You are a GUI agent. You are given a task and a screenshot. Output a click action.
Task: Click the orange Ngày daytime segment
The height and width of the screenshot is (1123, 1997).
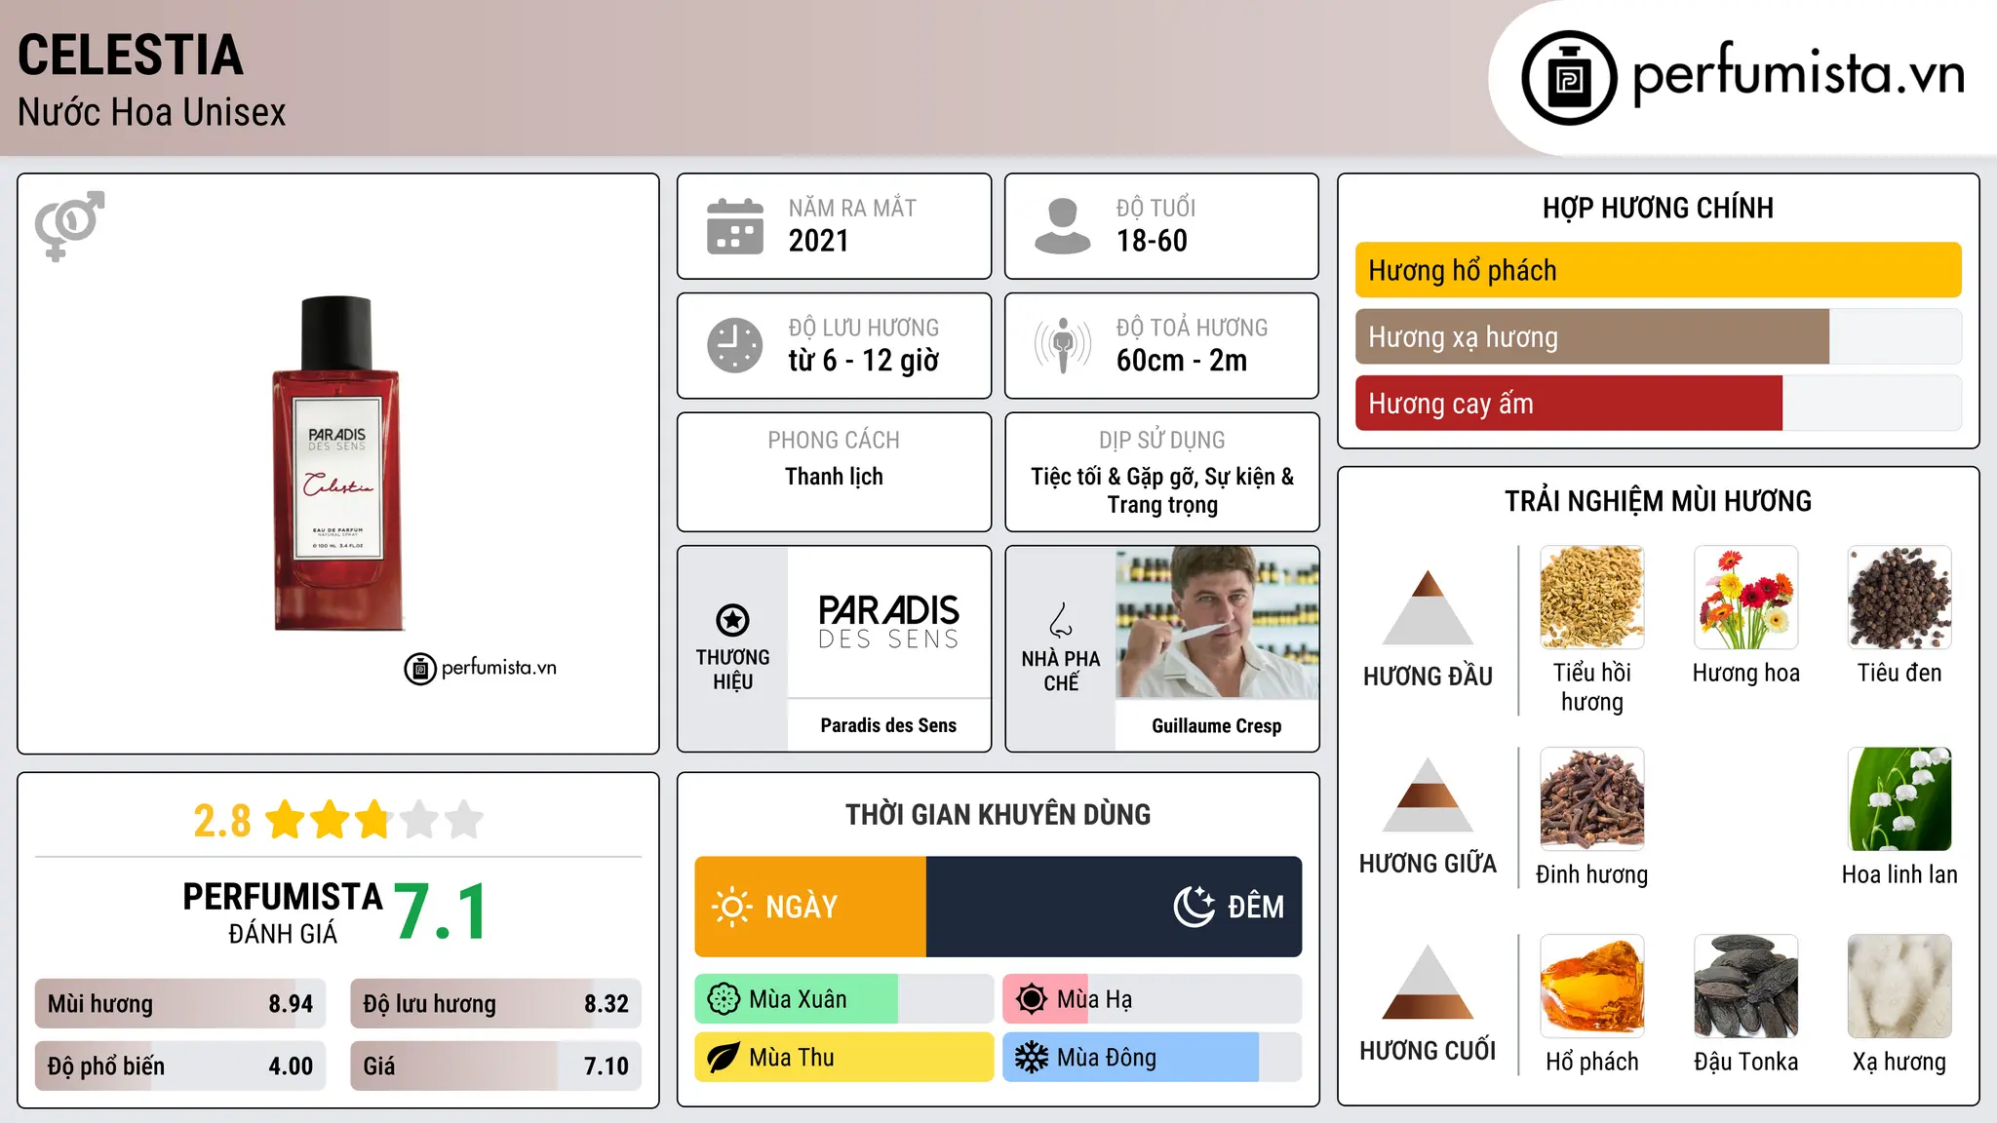(810, 907)
